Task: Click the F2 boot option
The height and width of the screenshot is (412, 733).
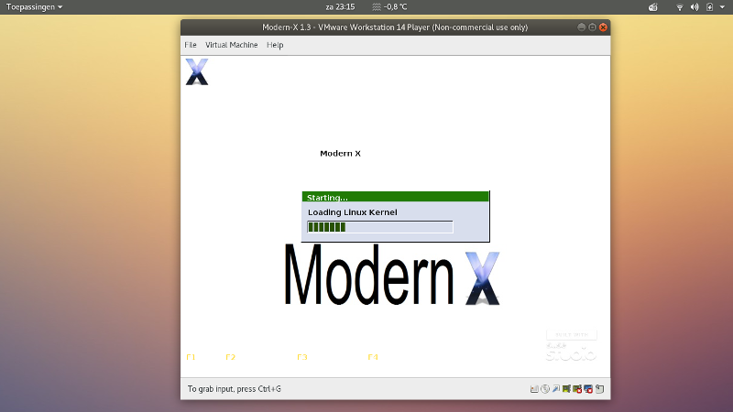Action: tap(231, 357)
